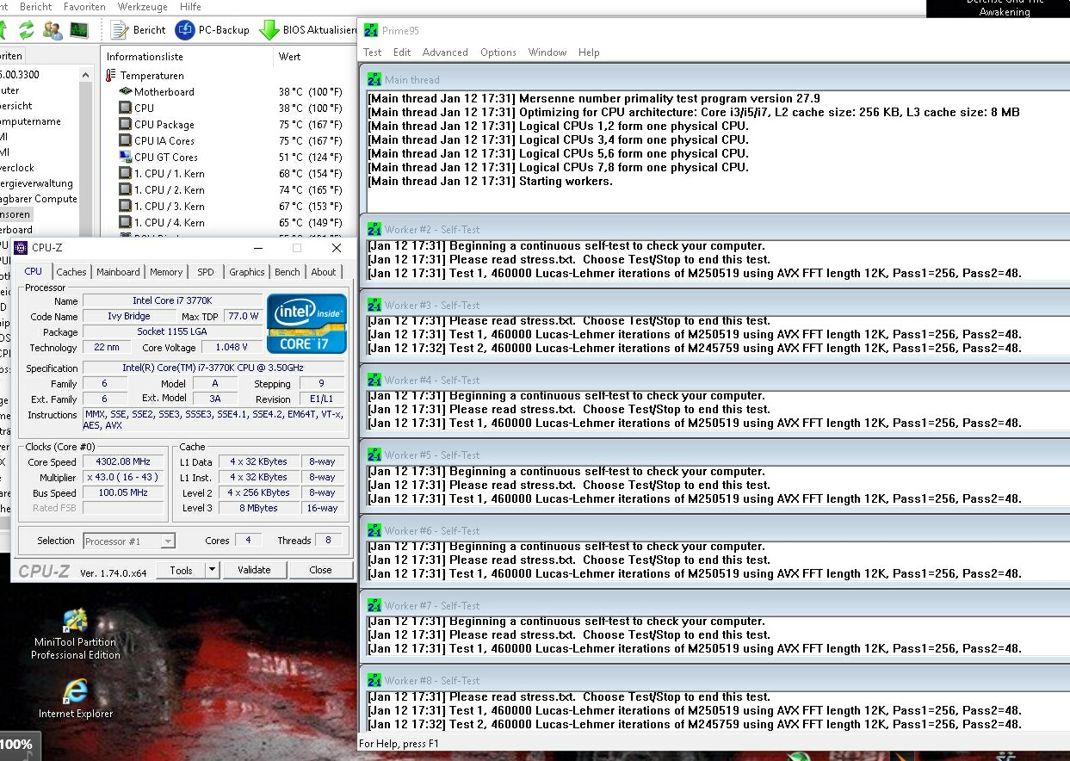Click the CPU IA Cores row icon
1070x761 pixels.
point(125,141)
